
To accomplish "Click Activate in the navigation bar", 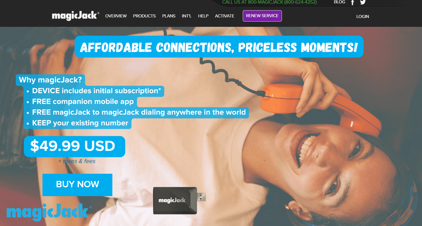I will coord(224,16).
